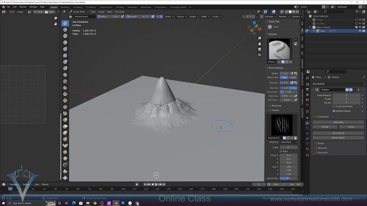Toggle Alpha creation collection visibility eye
The width and height of the screenshot is (367, 206).
360,27
